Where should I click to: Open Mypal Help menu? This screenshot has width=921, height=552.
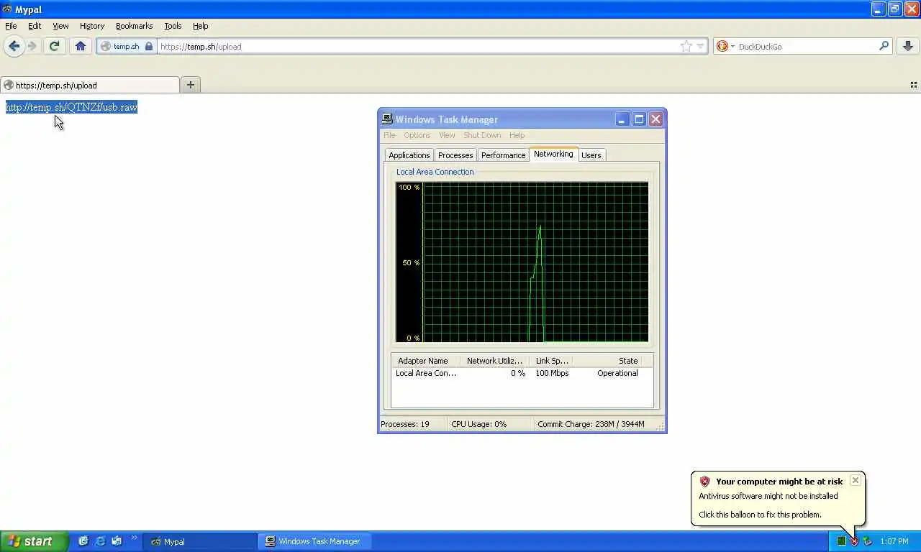(200, 26)
